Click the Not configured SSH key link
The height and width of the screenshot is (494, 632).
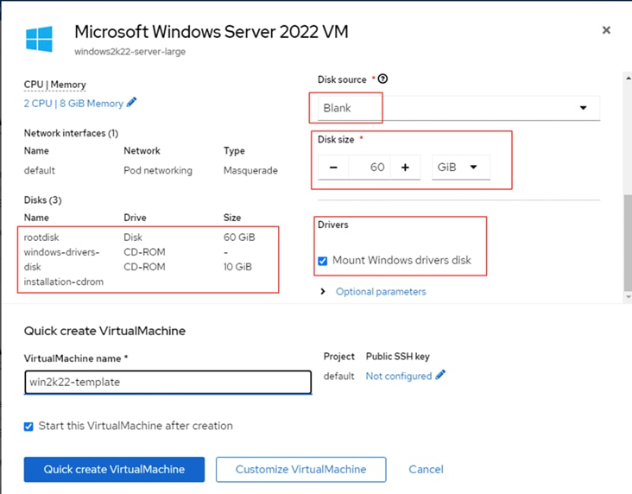398,377
